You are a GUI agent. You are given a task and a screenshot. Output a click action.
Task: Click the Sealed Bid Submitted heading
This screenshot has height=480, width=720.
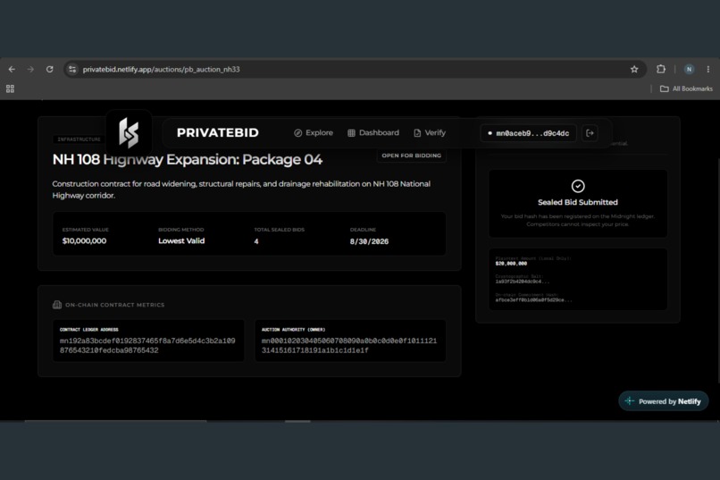[x=578, y=202]
